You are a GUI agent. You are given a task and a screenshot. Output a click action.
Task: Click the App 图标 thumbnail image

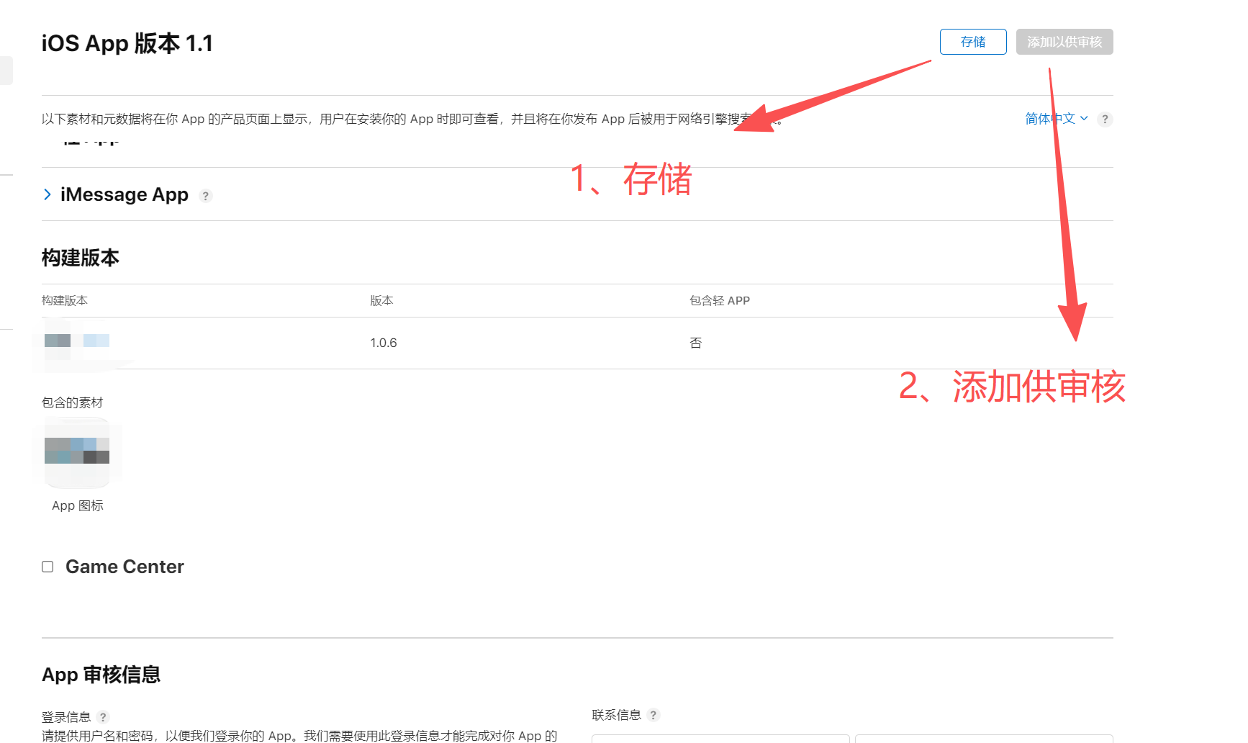[x=77, y=452]
